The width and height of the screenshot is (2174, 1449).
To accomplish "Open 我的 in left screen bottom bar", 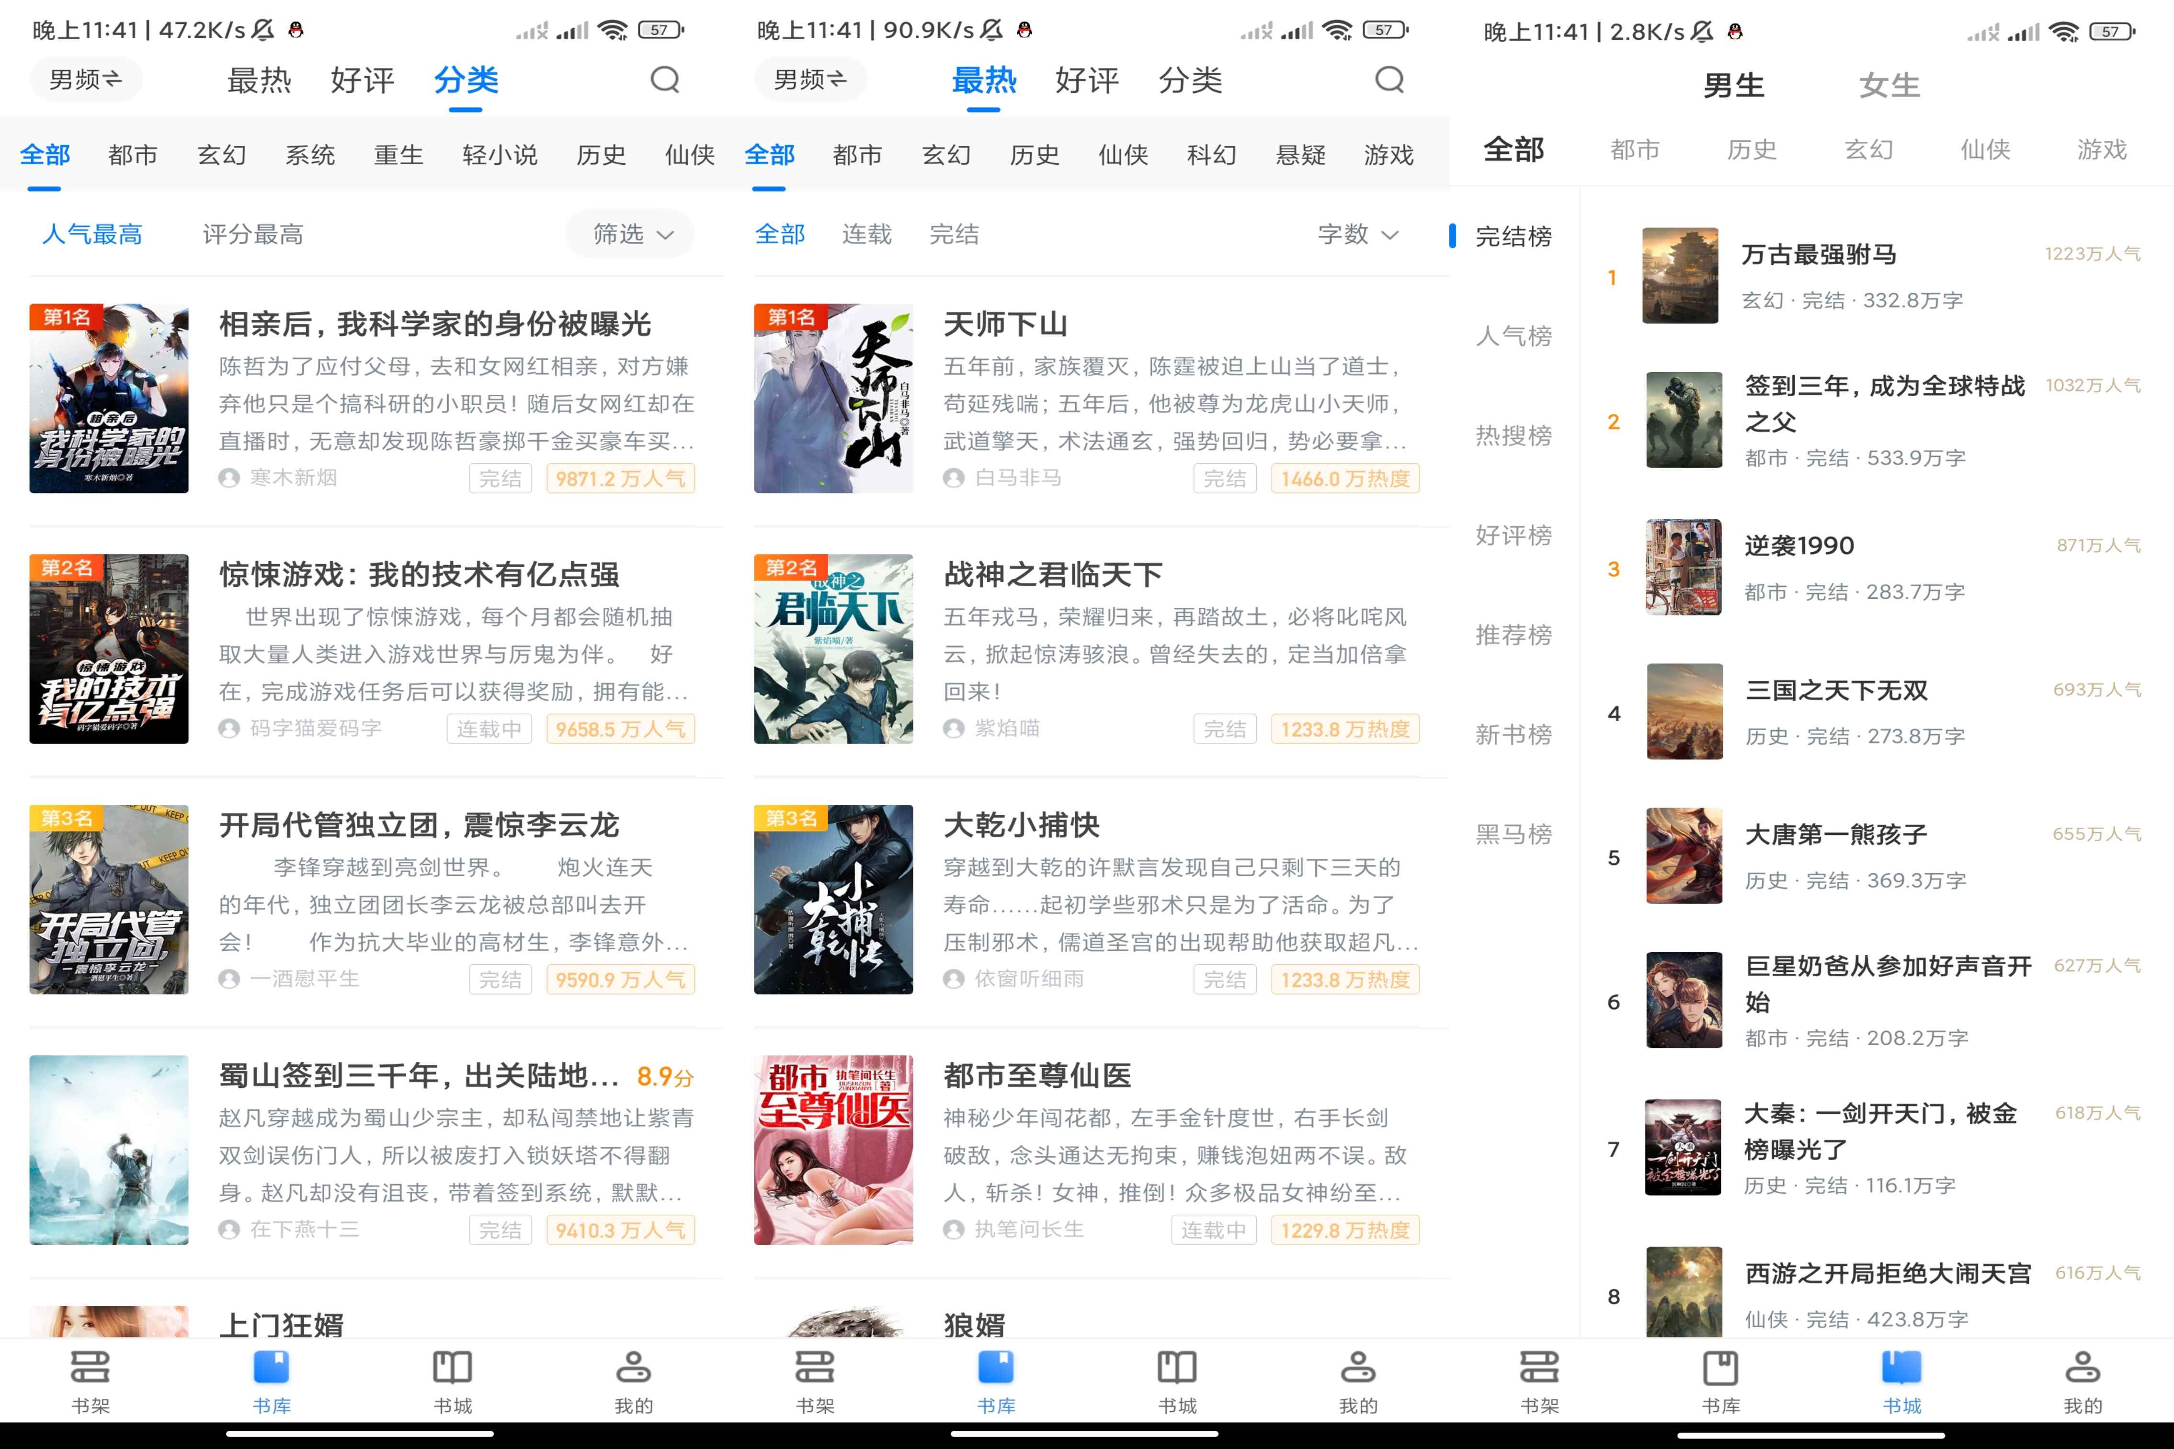I will coord(634,1382).
